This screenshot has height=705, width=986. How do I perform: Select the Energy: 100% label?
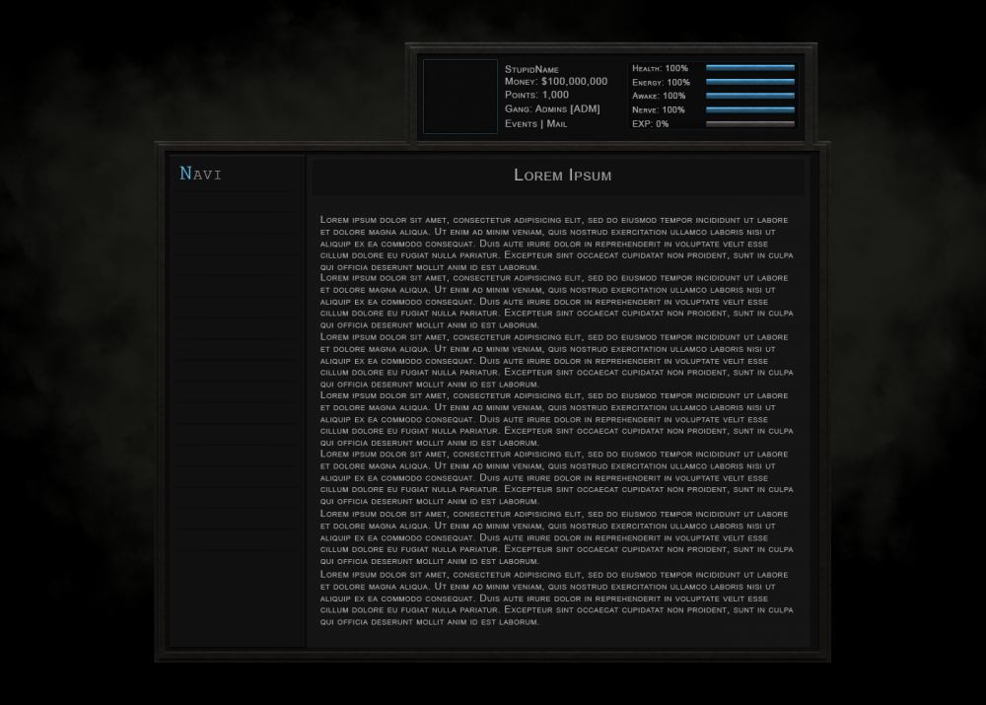(661, 82)
